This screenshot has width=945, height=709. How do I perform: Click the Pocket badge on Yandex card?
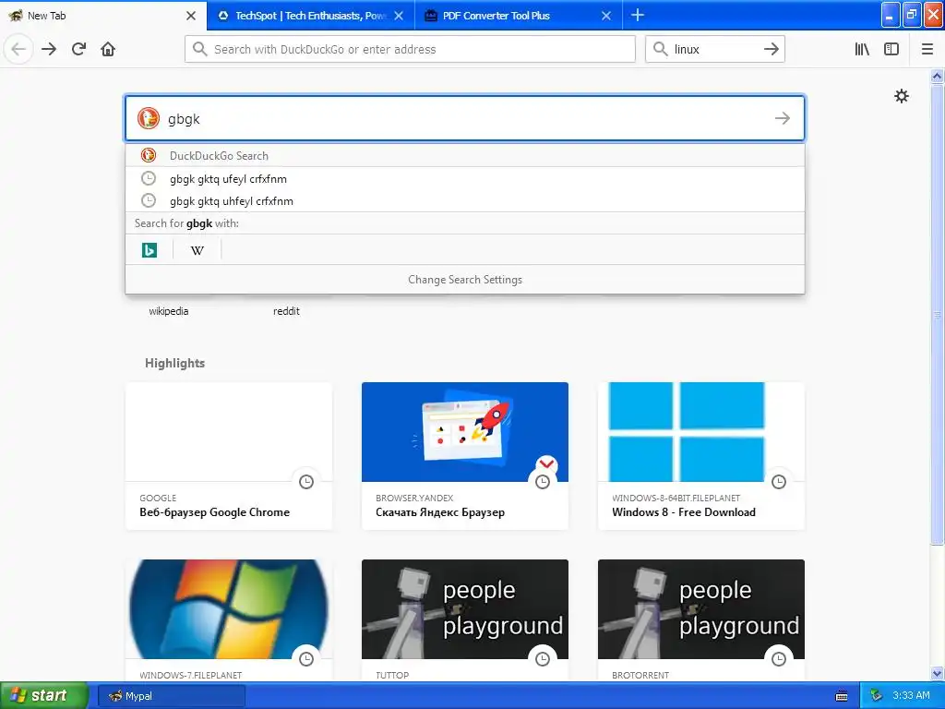tap(546, 463)
